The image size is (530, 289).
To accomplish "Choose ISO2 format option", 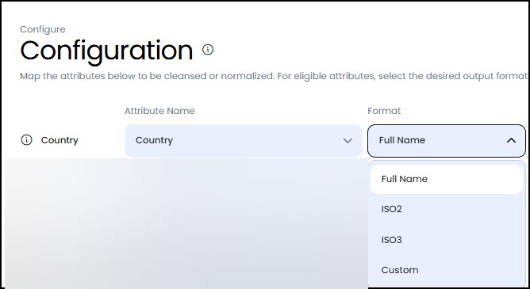I will (x=447, y=209).
